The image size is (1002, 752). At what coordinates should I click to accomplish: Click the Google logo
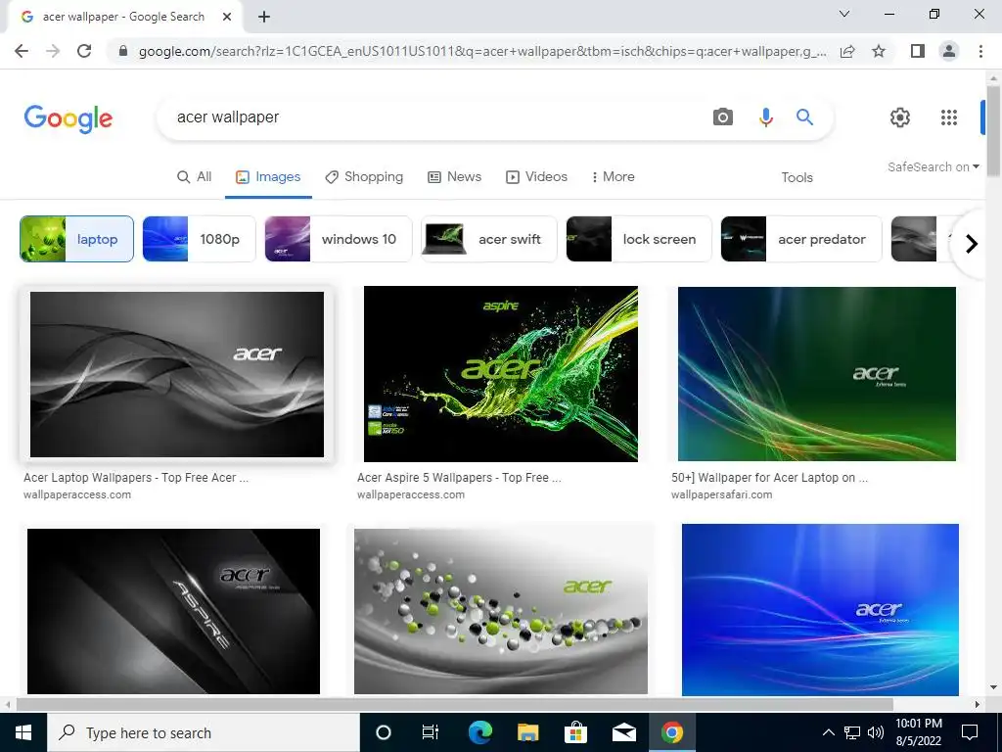click(68, 118)
